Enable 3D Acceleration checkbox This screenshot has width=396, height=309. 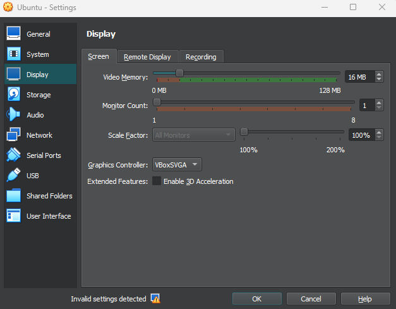pyautogui.click(x=157, y=181)
